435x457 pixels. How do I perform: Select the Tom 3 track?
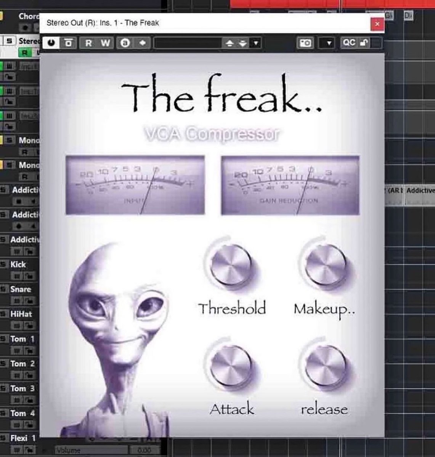(22, 388)
